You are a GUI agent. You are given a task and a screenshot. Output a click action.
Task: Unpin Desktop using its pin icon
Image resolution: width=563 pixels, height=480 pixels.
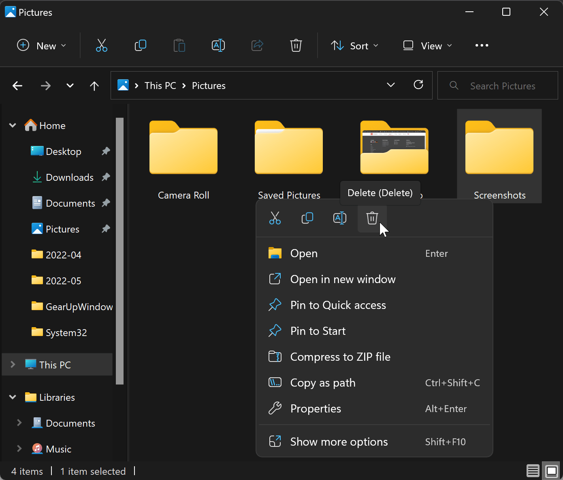coord(106,151)
